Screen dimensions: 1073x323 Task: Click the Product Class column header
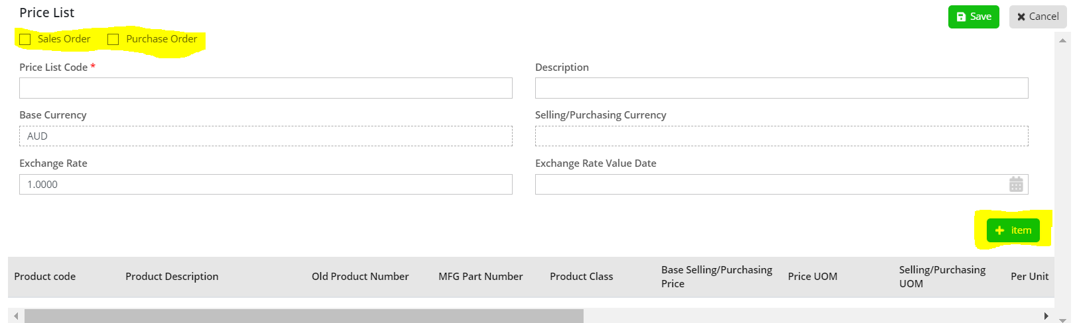coord(581,277)
